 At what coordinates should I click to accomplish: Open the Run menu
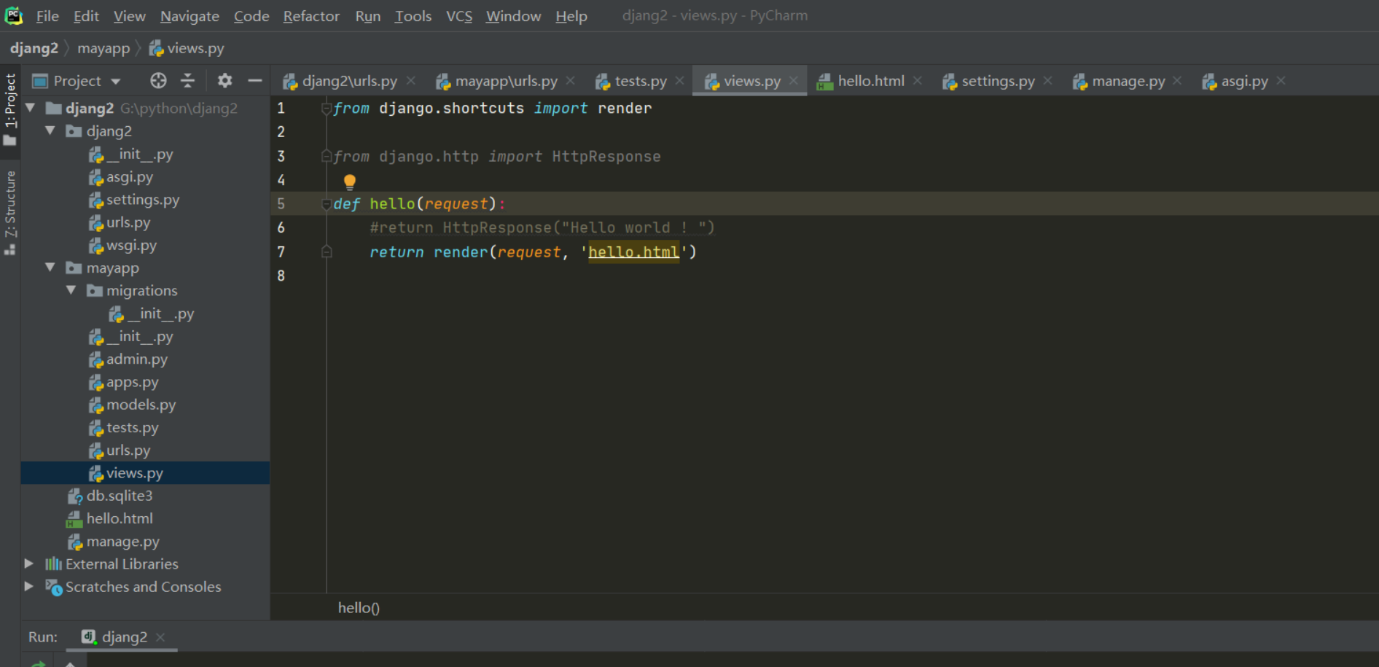click(368, 16)
